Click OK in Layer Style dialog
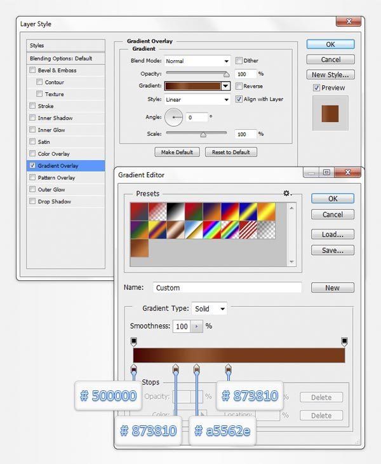The image size is (381, 464). click(x=330, y=44)
